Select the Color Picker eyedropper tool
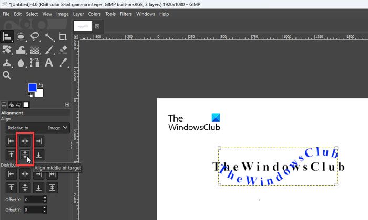The height and width of the screenshot is (220, 368). 63,62
